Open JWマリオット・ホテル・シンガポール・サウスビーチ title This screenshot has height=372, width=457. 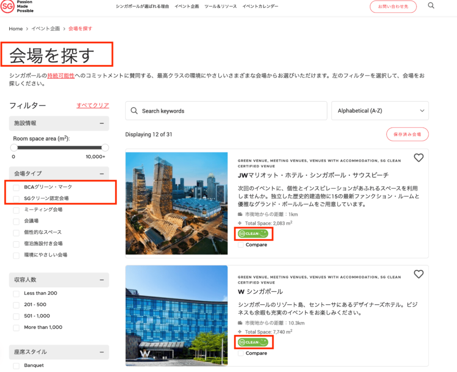pos(313,175)
